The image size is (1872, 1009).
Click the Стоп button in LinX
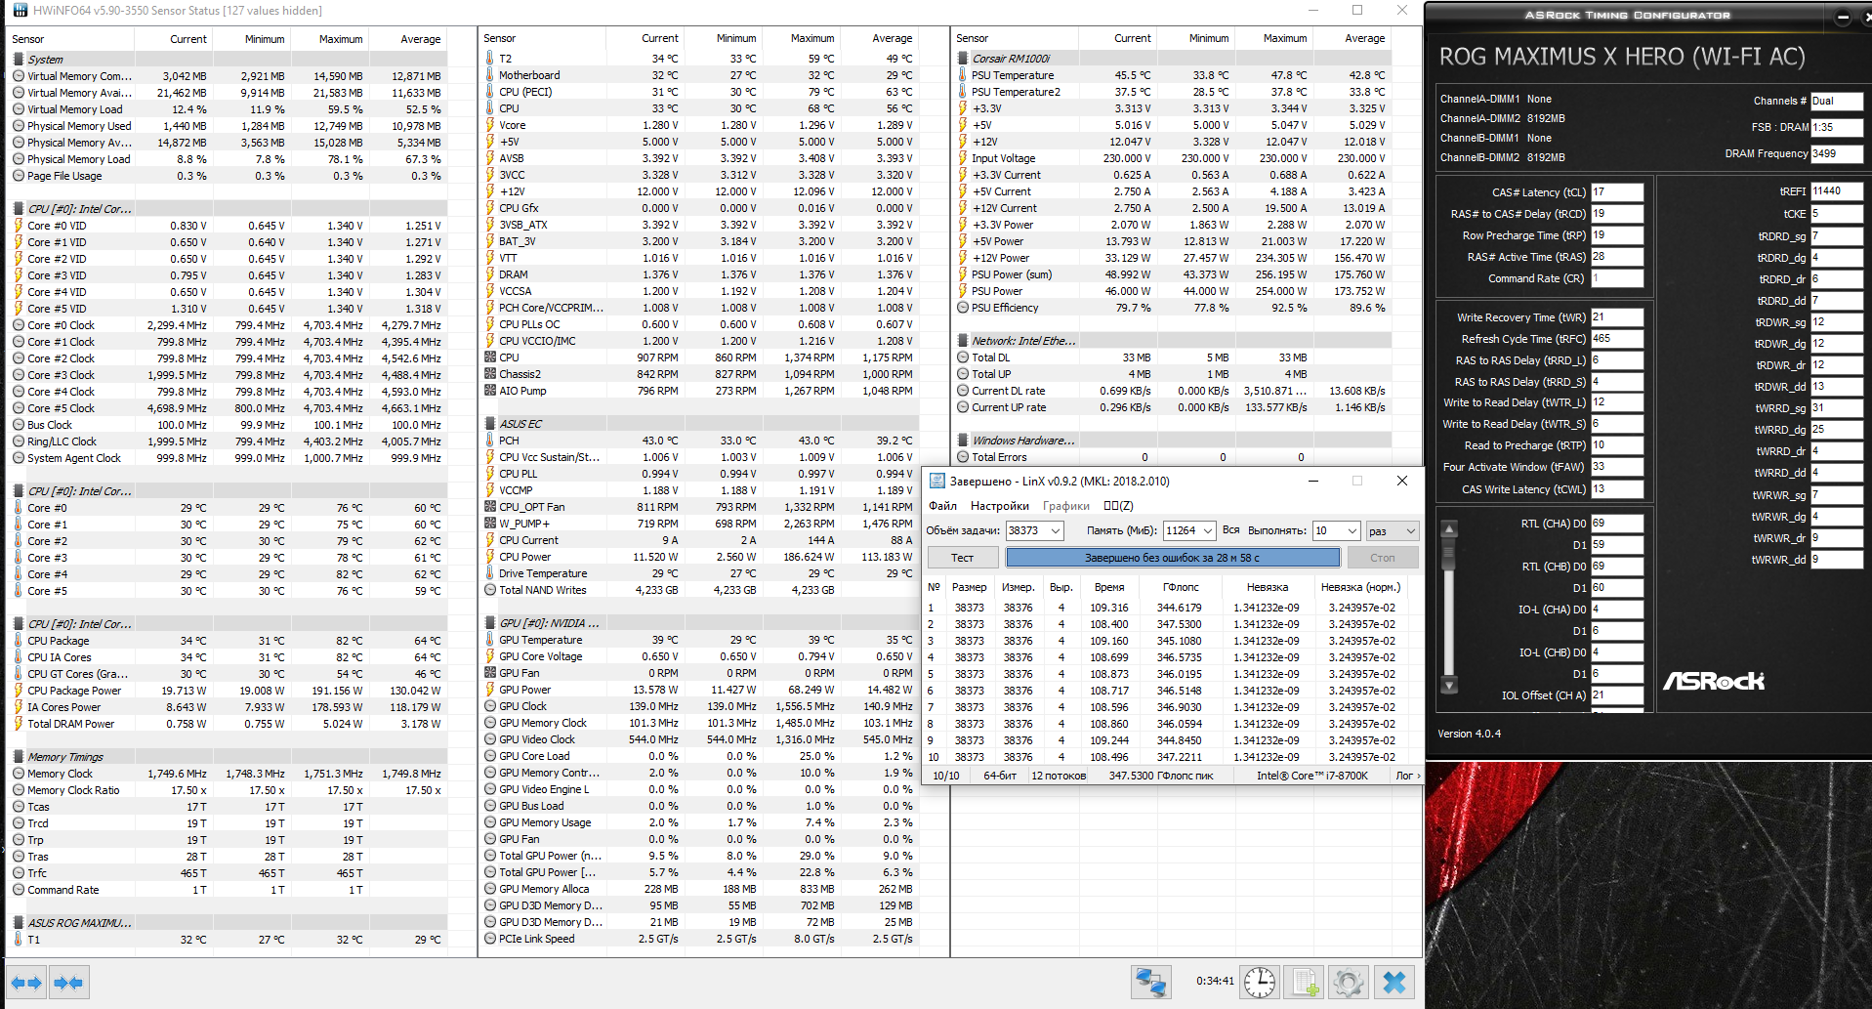1383,558
